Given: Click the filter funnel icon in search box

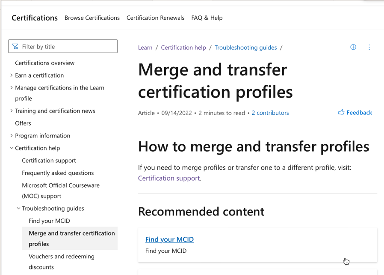Looking at the screenshot, I should (15, 46).
